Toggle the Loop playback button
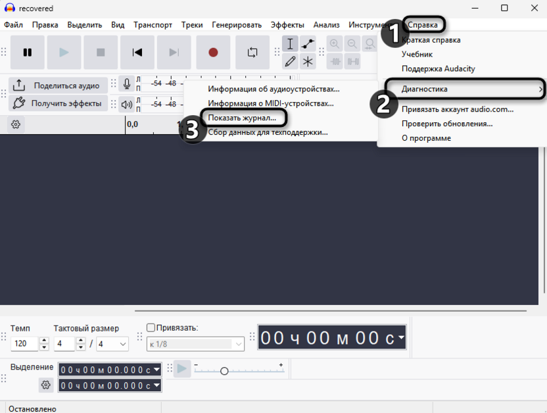Image resolution: width=547 pixels, height=413 pixels. tap(252, 53)
